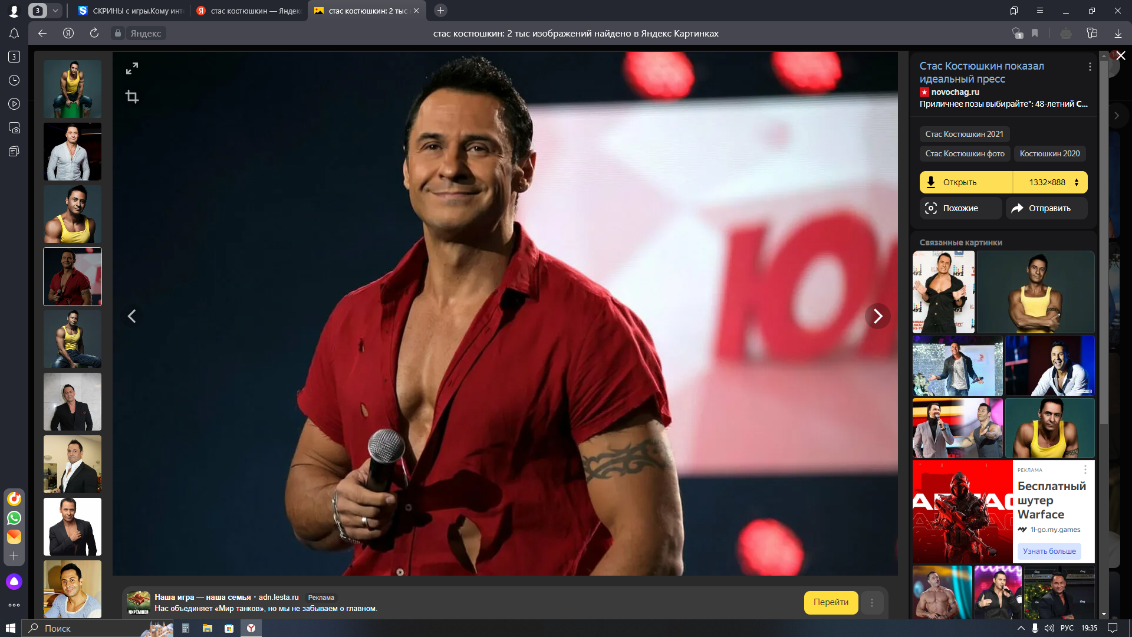This screenshot has width=1132, height=637.
Task: Add page to bookmarks icon
Action: 1035,34
